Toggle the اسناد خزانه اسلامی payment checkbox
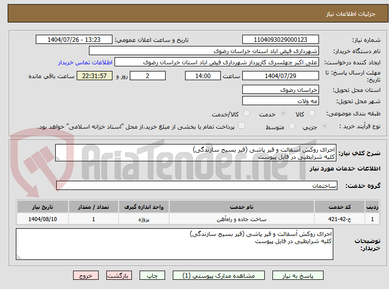This screenshot has height=289, width=389. pos(241,126)
